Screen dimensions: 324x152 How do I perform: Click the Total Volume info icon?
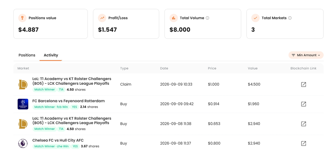(208, 18)
